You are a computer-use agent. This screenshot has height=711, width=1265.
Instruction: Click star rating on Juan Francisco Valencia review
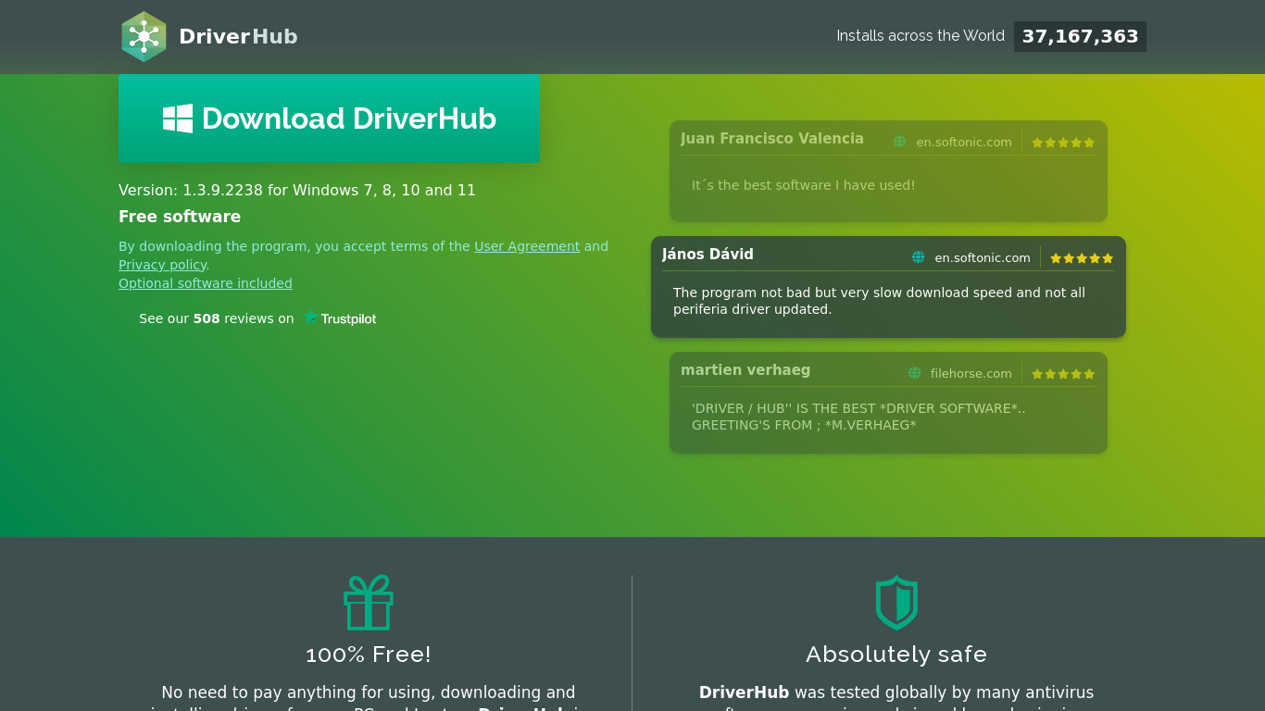coord(1063,143)
